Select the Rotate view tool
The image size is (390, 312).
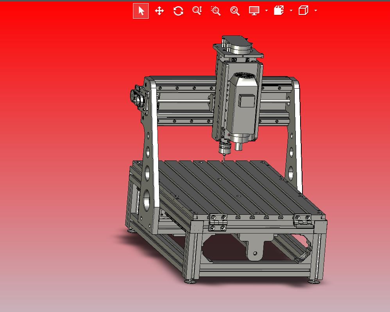[178, 11]
